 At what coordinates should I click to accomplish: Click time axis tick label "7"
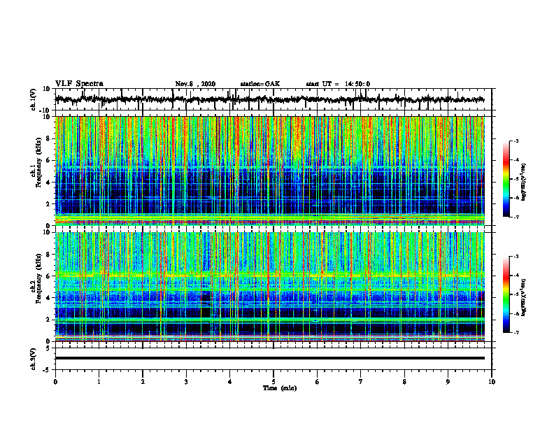pyautogui.click(x=361, y=382)
